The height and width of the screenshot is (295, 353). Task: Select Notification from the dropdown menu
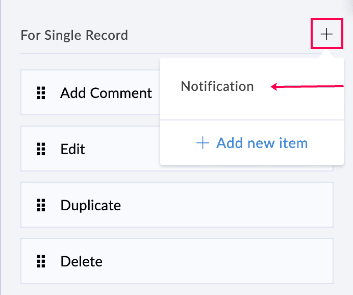click(217, 86)
